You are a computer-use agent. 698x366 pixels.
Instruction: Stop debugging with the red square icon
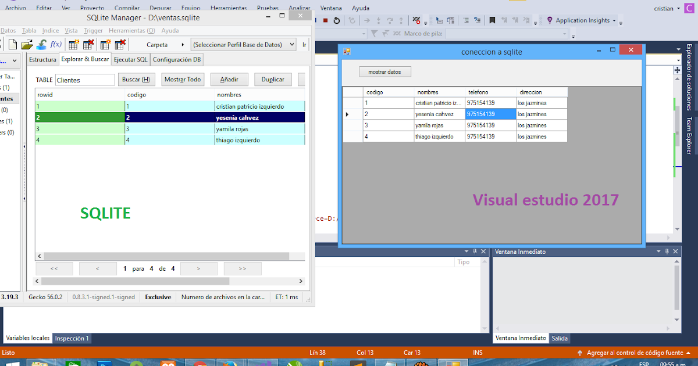pos(326,20)
